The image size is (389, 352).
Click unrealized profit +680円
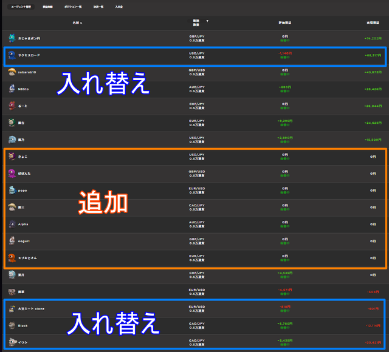[285, 87]
